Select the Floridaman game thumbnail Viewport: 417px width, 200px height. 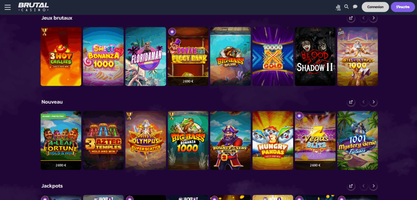point(146,57)
